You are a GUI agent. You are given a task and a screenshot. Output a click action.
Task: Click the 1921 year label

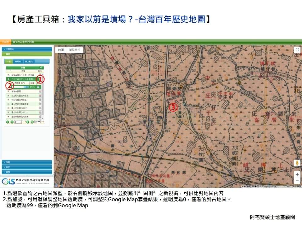click(x=32, y=87)
